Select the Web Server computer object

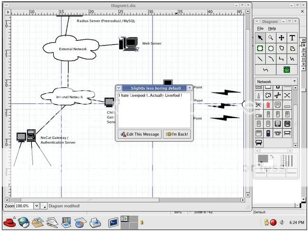pyautogui.click(x=129, y=44)
